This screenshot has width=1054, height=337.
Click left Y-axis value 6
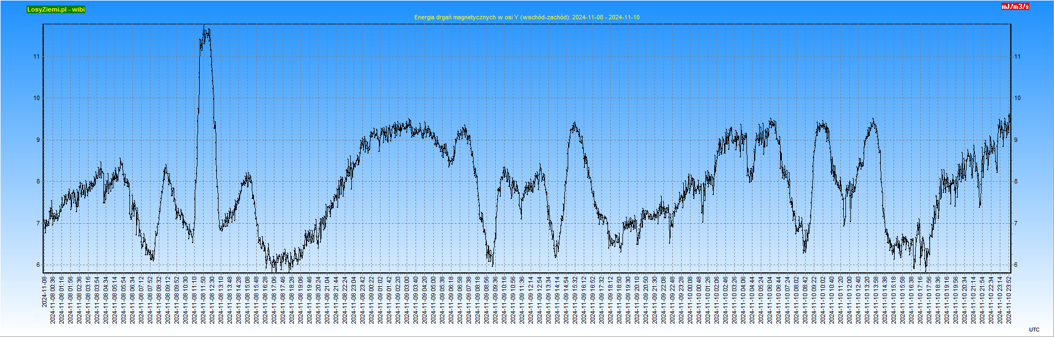pos(38,265)
